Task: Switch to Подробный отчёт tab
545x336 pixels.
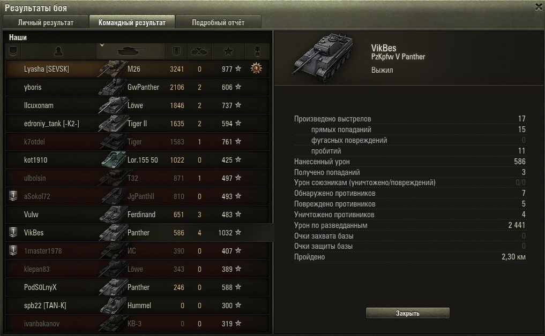Action: [218, 22]
